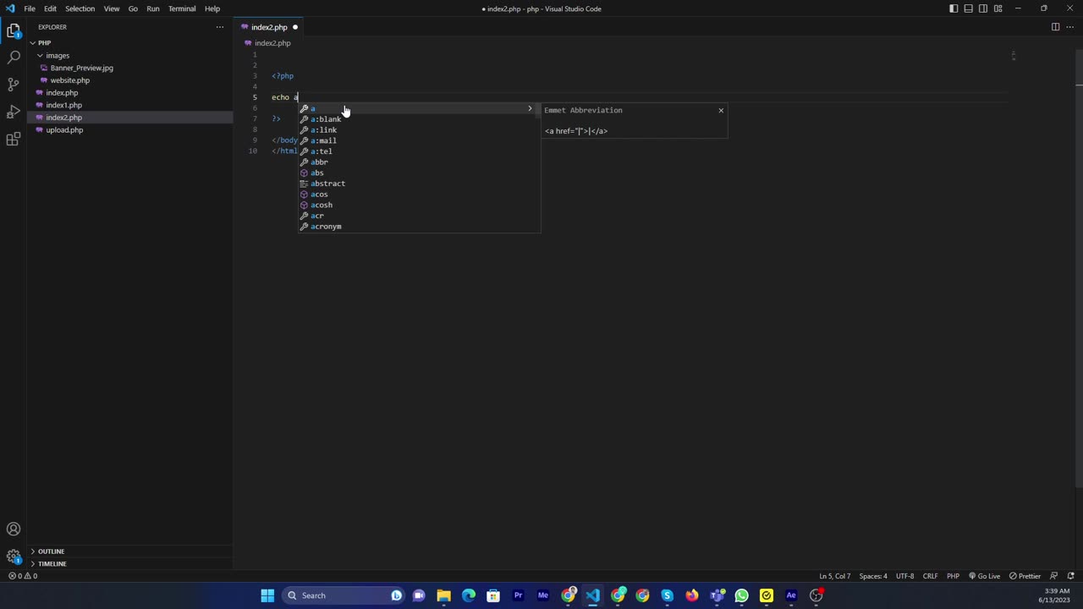
Task: Open the Run menu
Action: coord(153,8)
